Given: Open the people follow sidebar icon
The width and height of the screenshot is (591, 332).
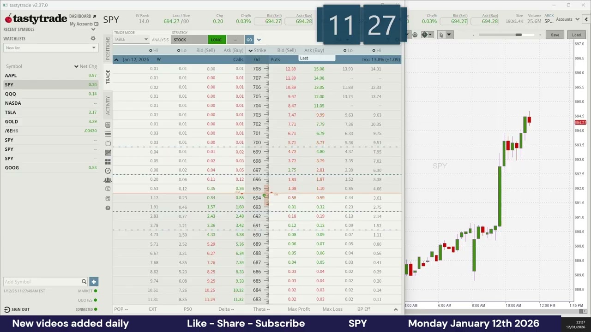Looking at the screenshot, I should click(x=108, y=180).
